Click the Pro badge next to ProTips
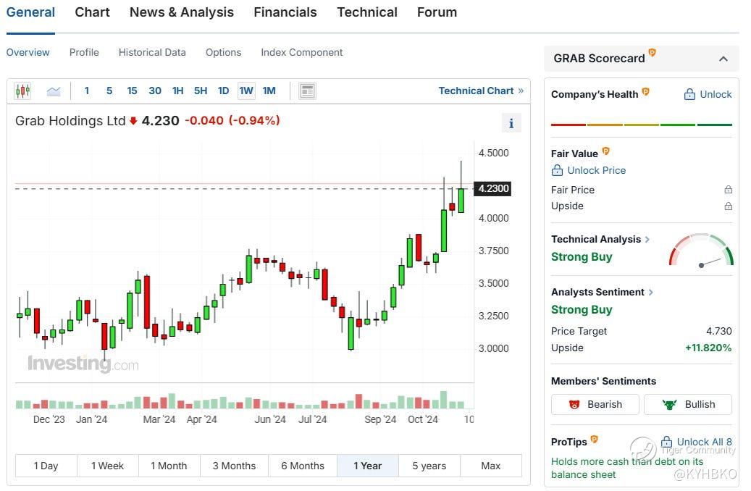The width and height of the screenshot is (751, 491). 595,439
